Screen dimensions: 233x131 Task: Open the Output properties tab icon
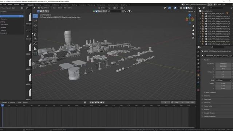[198, 60]
